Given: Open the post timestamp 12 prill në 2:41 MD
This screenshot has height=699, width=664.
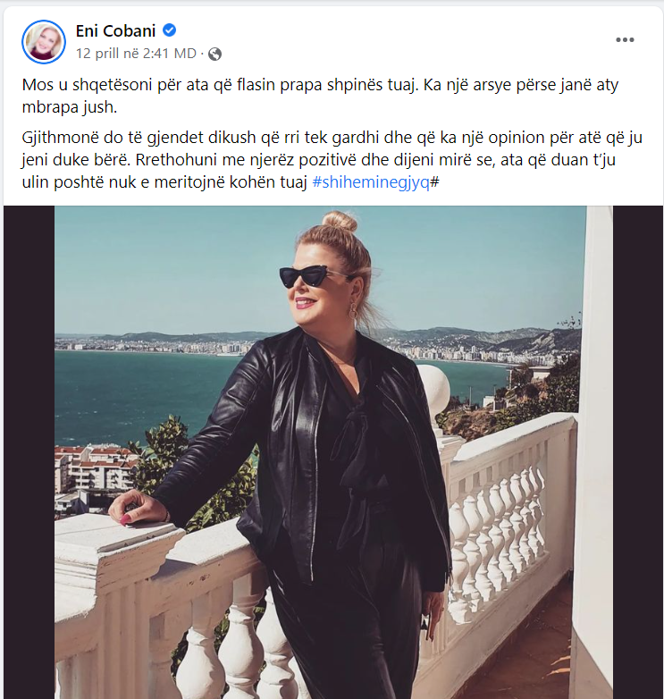Looking at the screenshot, I should [x=136, y=54].
